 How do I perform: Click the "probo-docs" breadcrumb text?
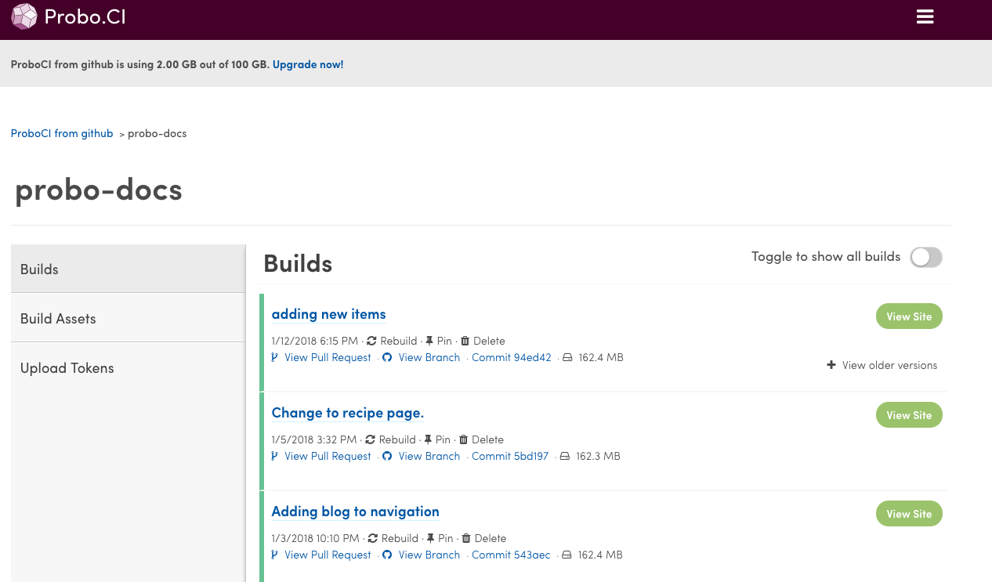click(157, 133)
